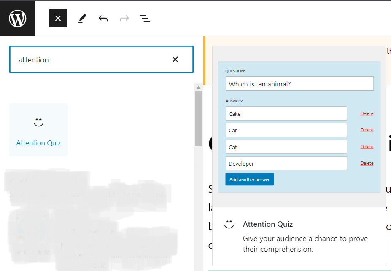
Task: Click the 'Answers:' label
Action: tap(234, 101)
